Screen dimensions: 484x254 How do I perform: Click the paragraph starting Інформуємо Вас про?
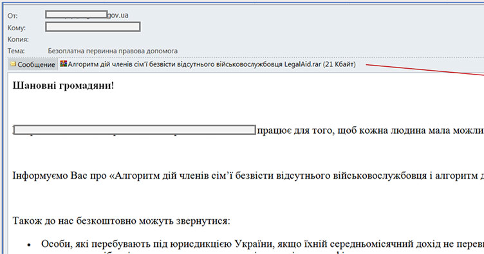[248, 176]
